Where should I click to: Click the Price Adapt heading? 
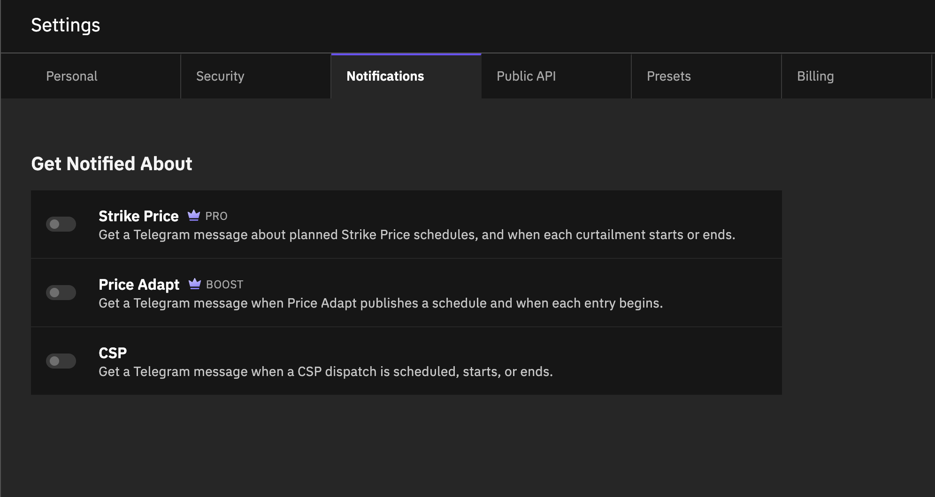coord(139,285)
